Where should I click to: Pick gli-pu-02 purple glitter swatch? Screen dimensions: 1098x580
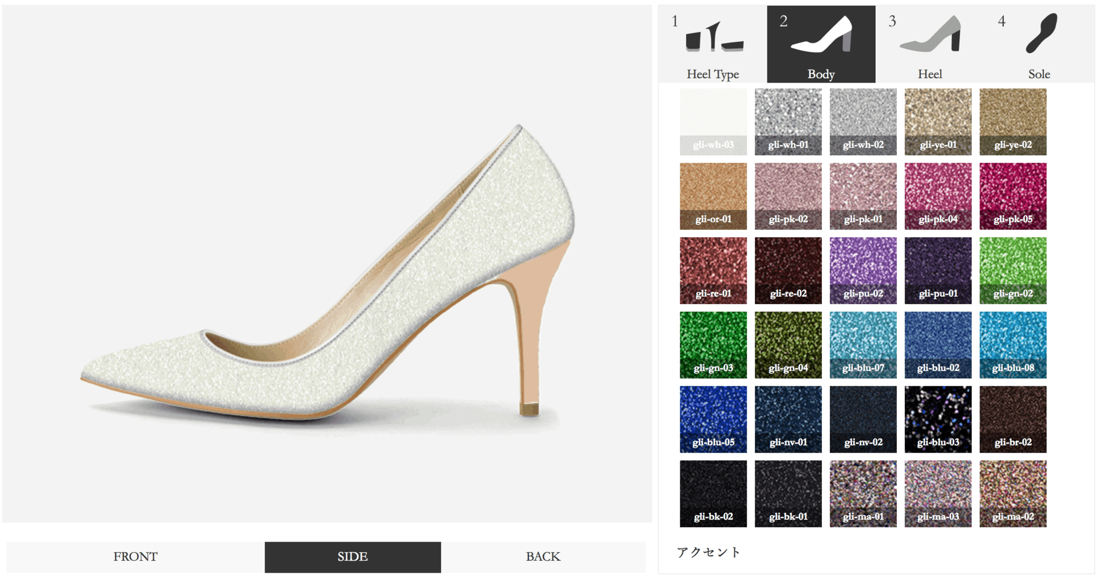click(x=863, y=270)
